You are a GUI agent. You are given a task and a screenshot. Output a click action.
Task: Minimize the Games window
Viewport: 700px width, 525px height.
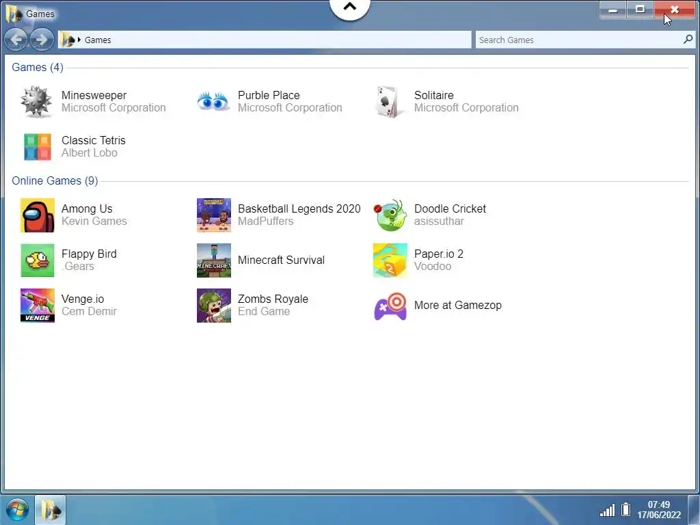[613, 10]
